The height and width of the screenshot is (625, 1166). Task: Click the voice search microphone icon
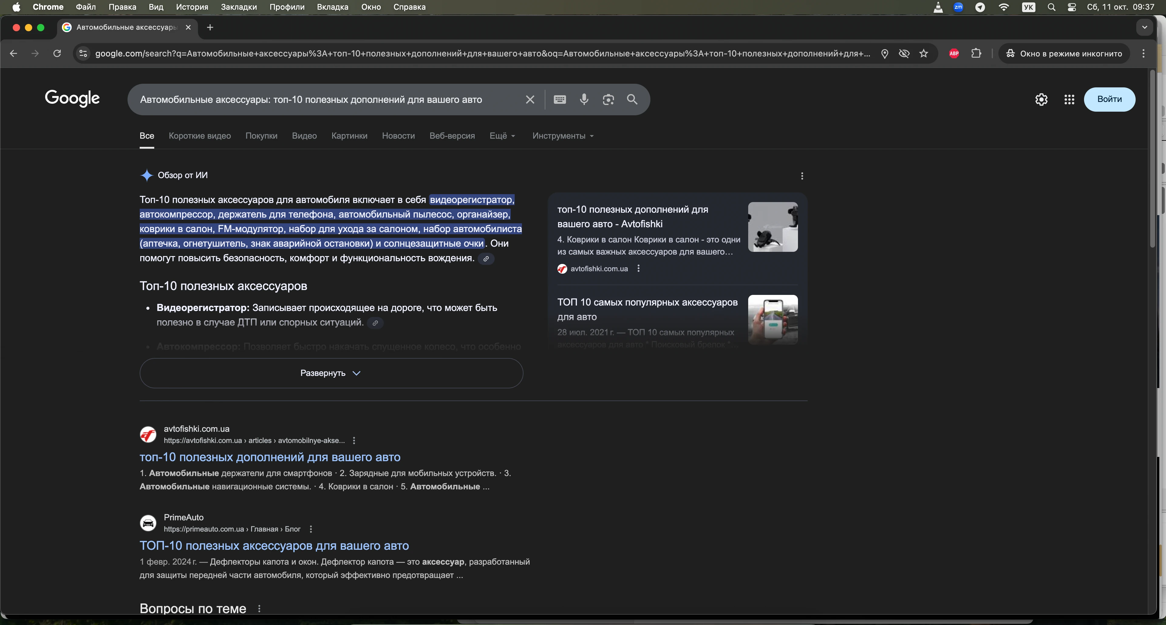click(584, 100)
